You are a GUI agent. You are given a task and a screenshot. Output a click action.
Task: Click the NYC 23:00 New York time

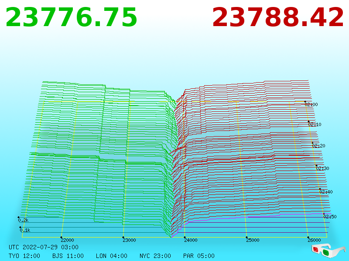155,256
